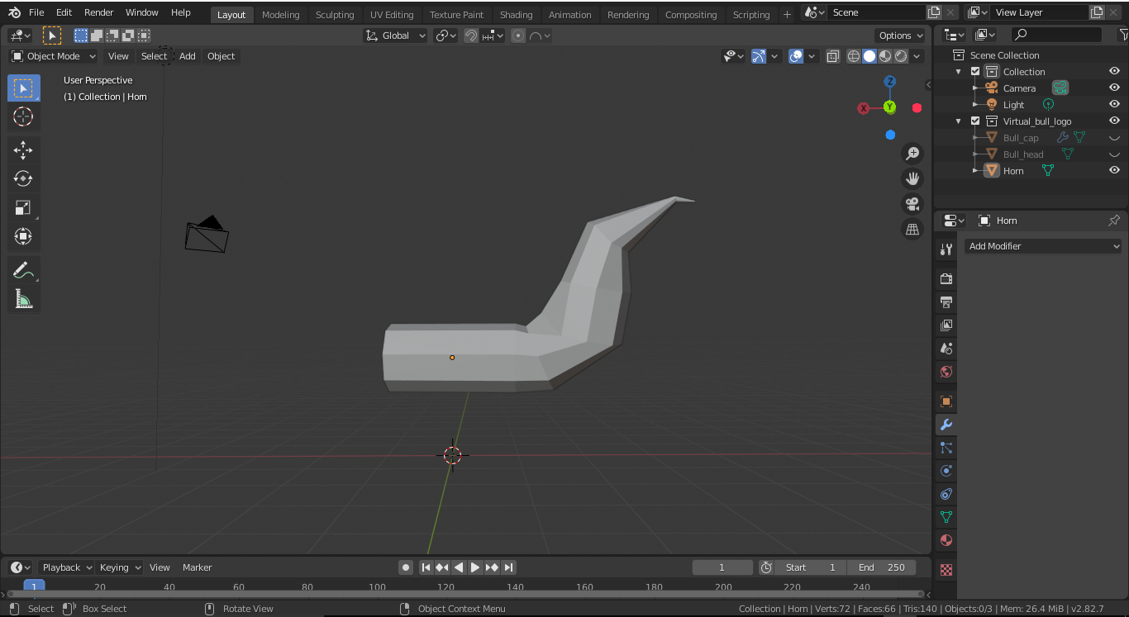Switch to Material Preview shading mode
The width and height of the screenshot is (1129, 617).
(885, 56)
